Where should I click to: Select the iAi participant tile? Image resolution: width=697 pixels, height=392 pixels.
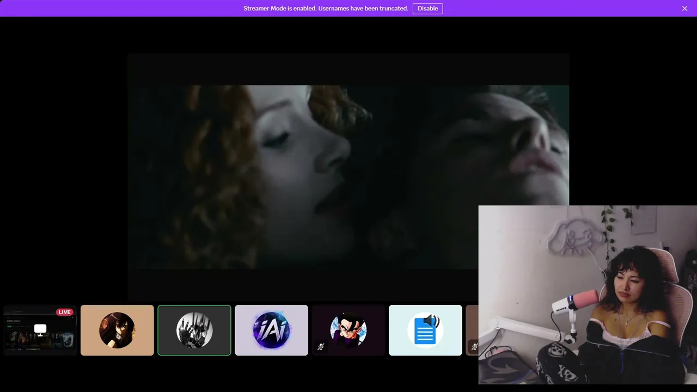[x=271, y=330]
